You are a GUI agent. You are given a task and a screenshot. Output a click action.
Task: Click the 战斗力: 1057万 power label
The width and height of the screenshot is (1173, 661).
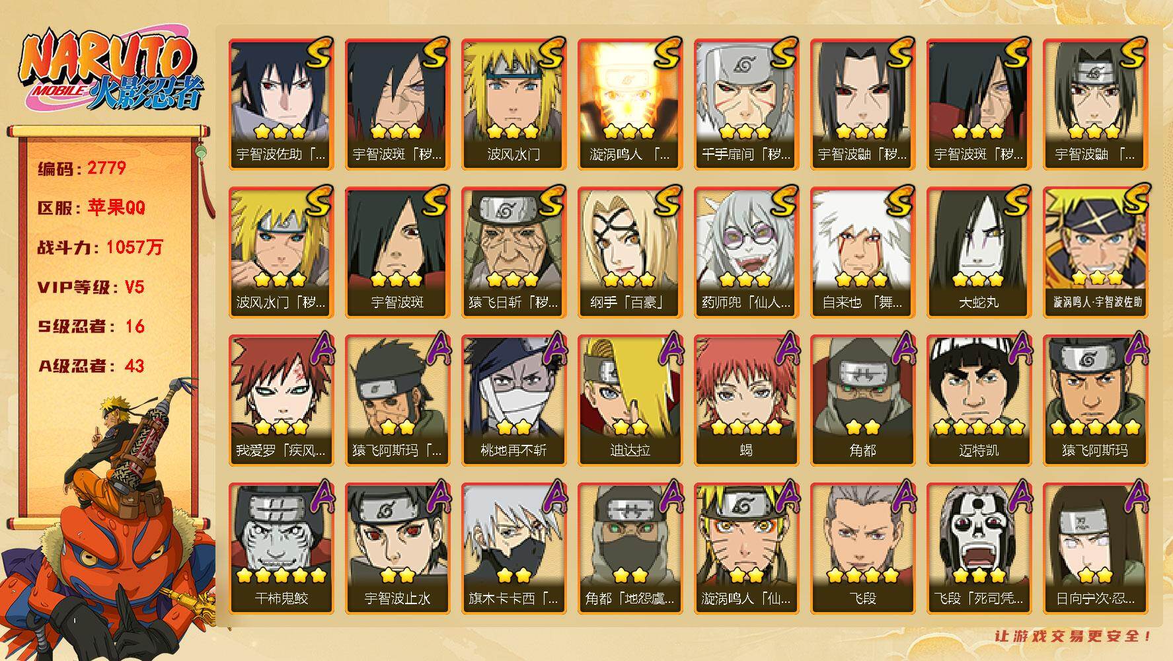point(100,247)
